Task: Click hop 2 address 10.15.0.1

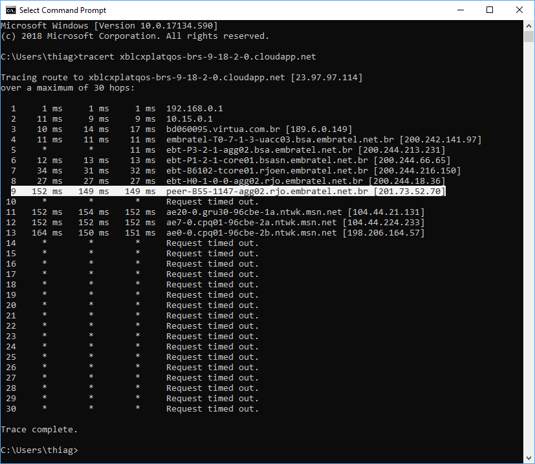Action: (190, 119)
